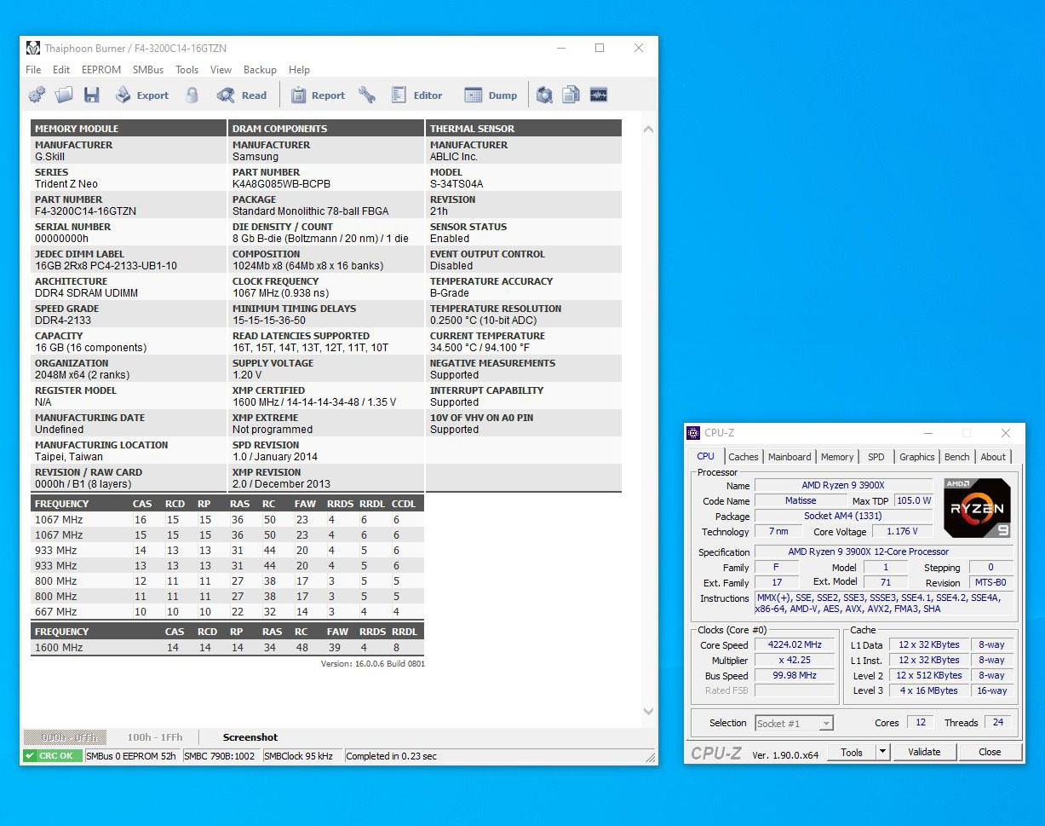Click the Export toolbar button
Screen dimensions: 1045x826
tap(142, 95)
